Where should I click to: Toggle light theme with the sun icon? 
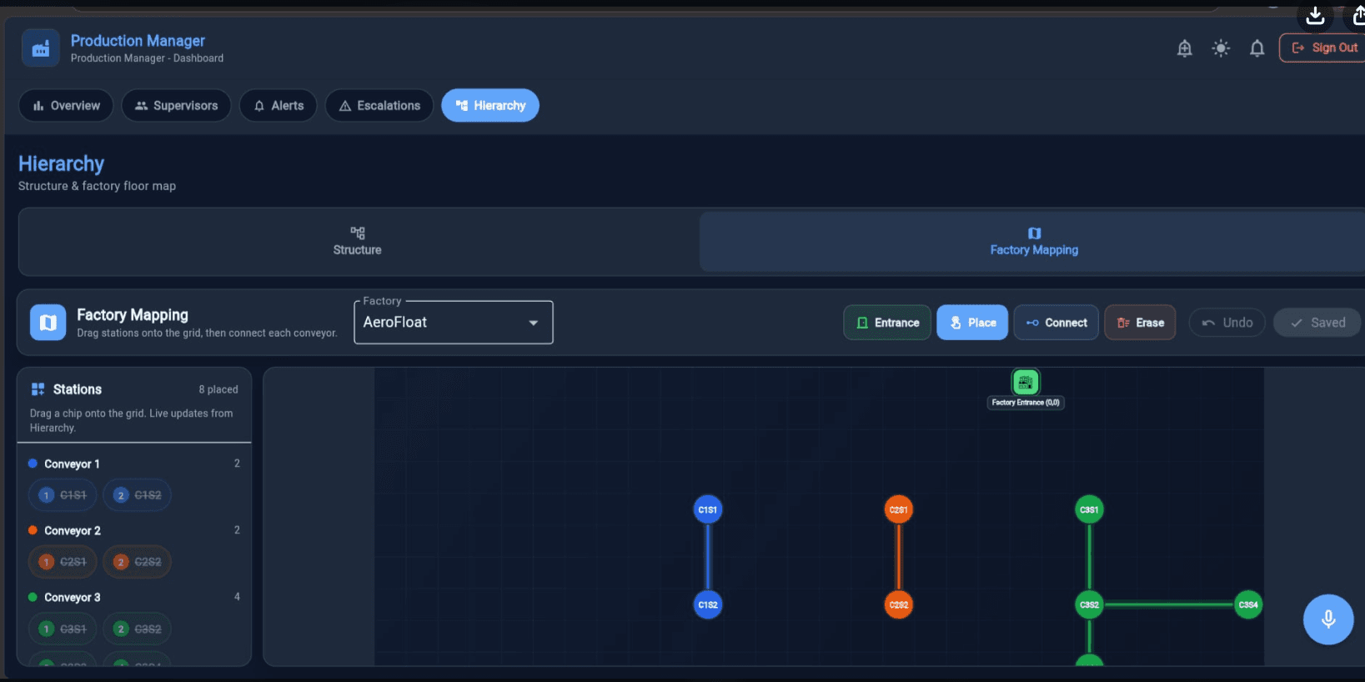[1221, 48]
